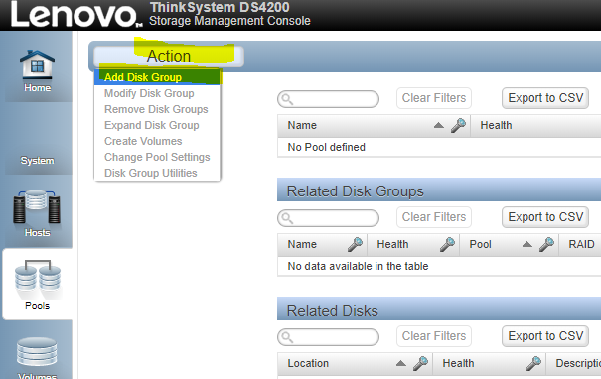Open the System section in the sidebar
The width and height of the screenshot is (601, 379).
(x=37, y=160)
